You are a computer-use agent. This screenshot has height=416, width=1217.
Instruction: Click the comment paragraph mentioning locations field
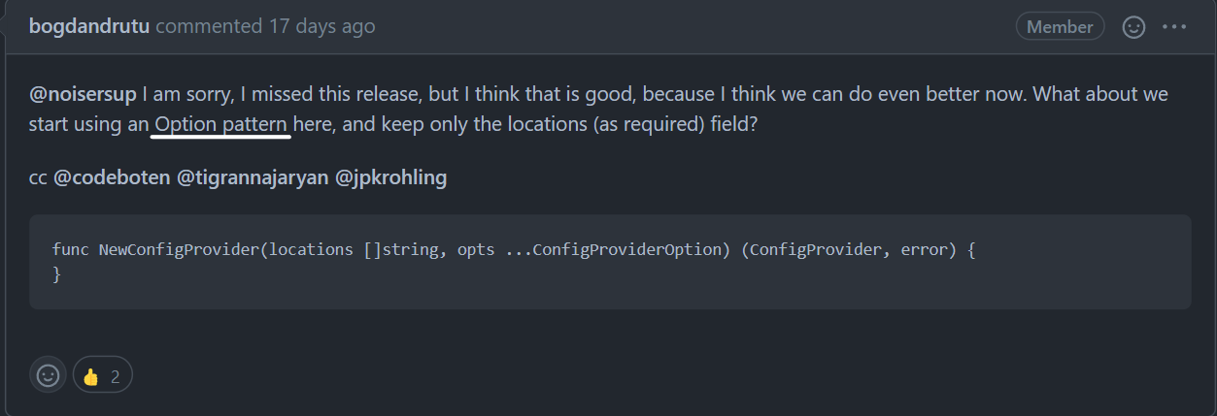[x=598, y=110]
